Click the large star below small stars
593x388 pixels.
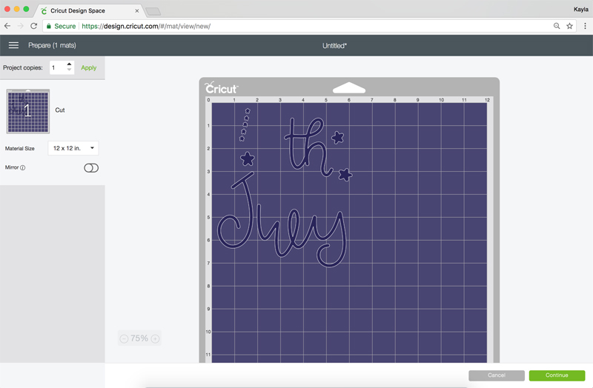pos(248,159)
